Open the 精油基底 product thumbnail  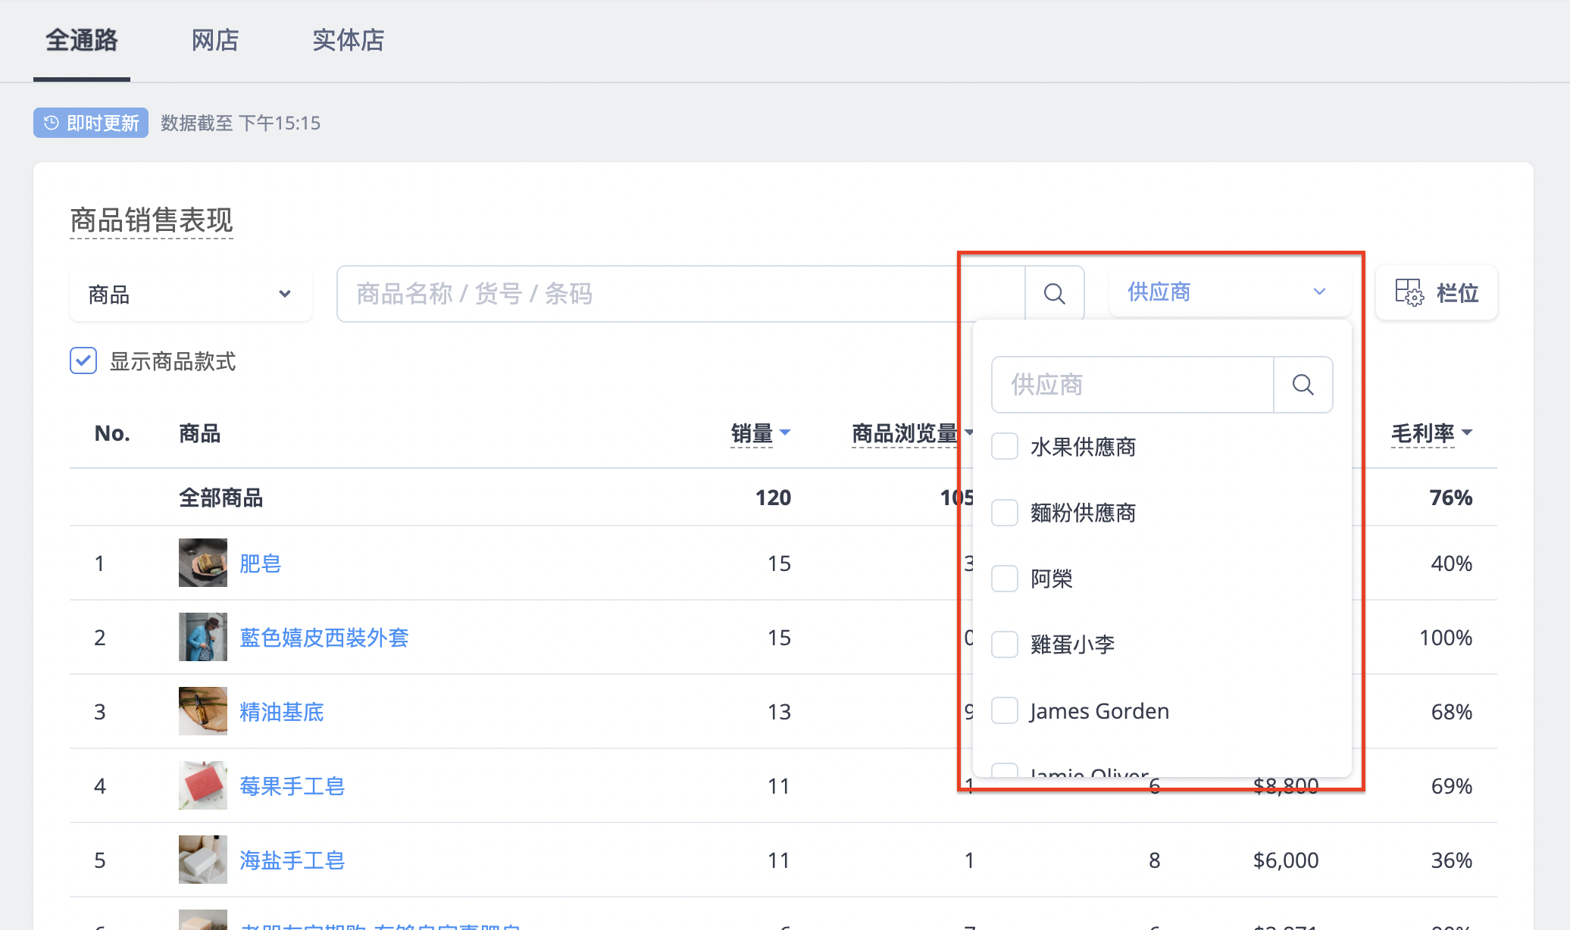(x=203, y=711)
